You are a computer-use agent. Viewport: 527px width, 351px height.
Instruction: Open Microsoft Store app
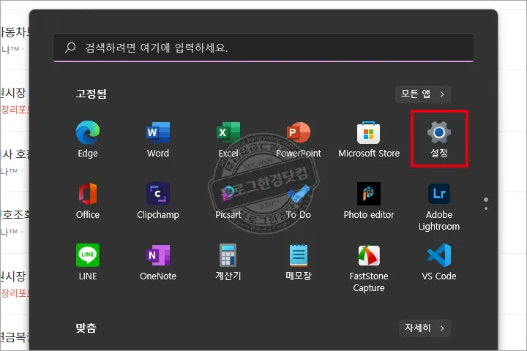click(369, 139)
